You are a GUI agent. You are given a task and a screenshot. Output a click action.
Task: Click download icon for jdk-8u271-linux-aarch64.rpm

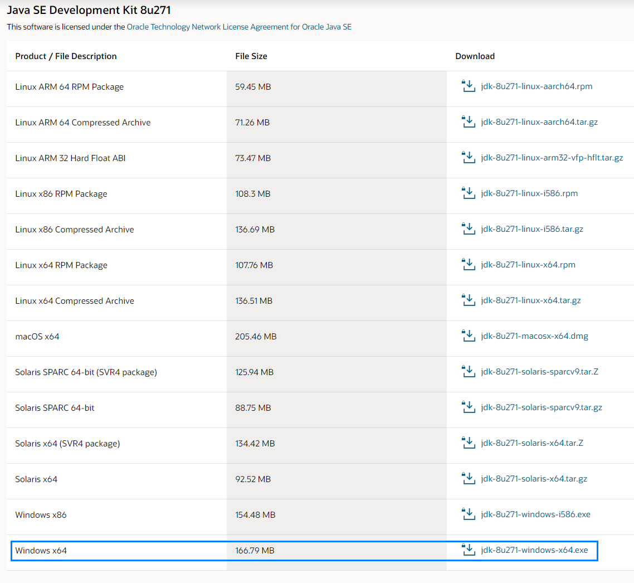pyautogui.click(x=468, y=86)
